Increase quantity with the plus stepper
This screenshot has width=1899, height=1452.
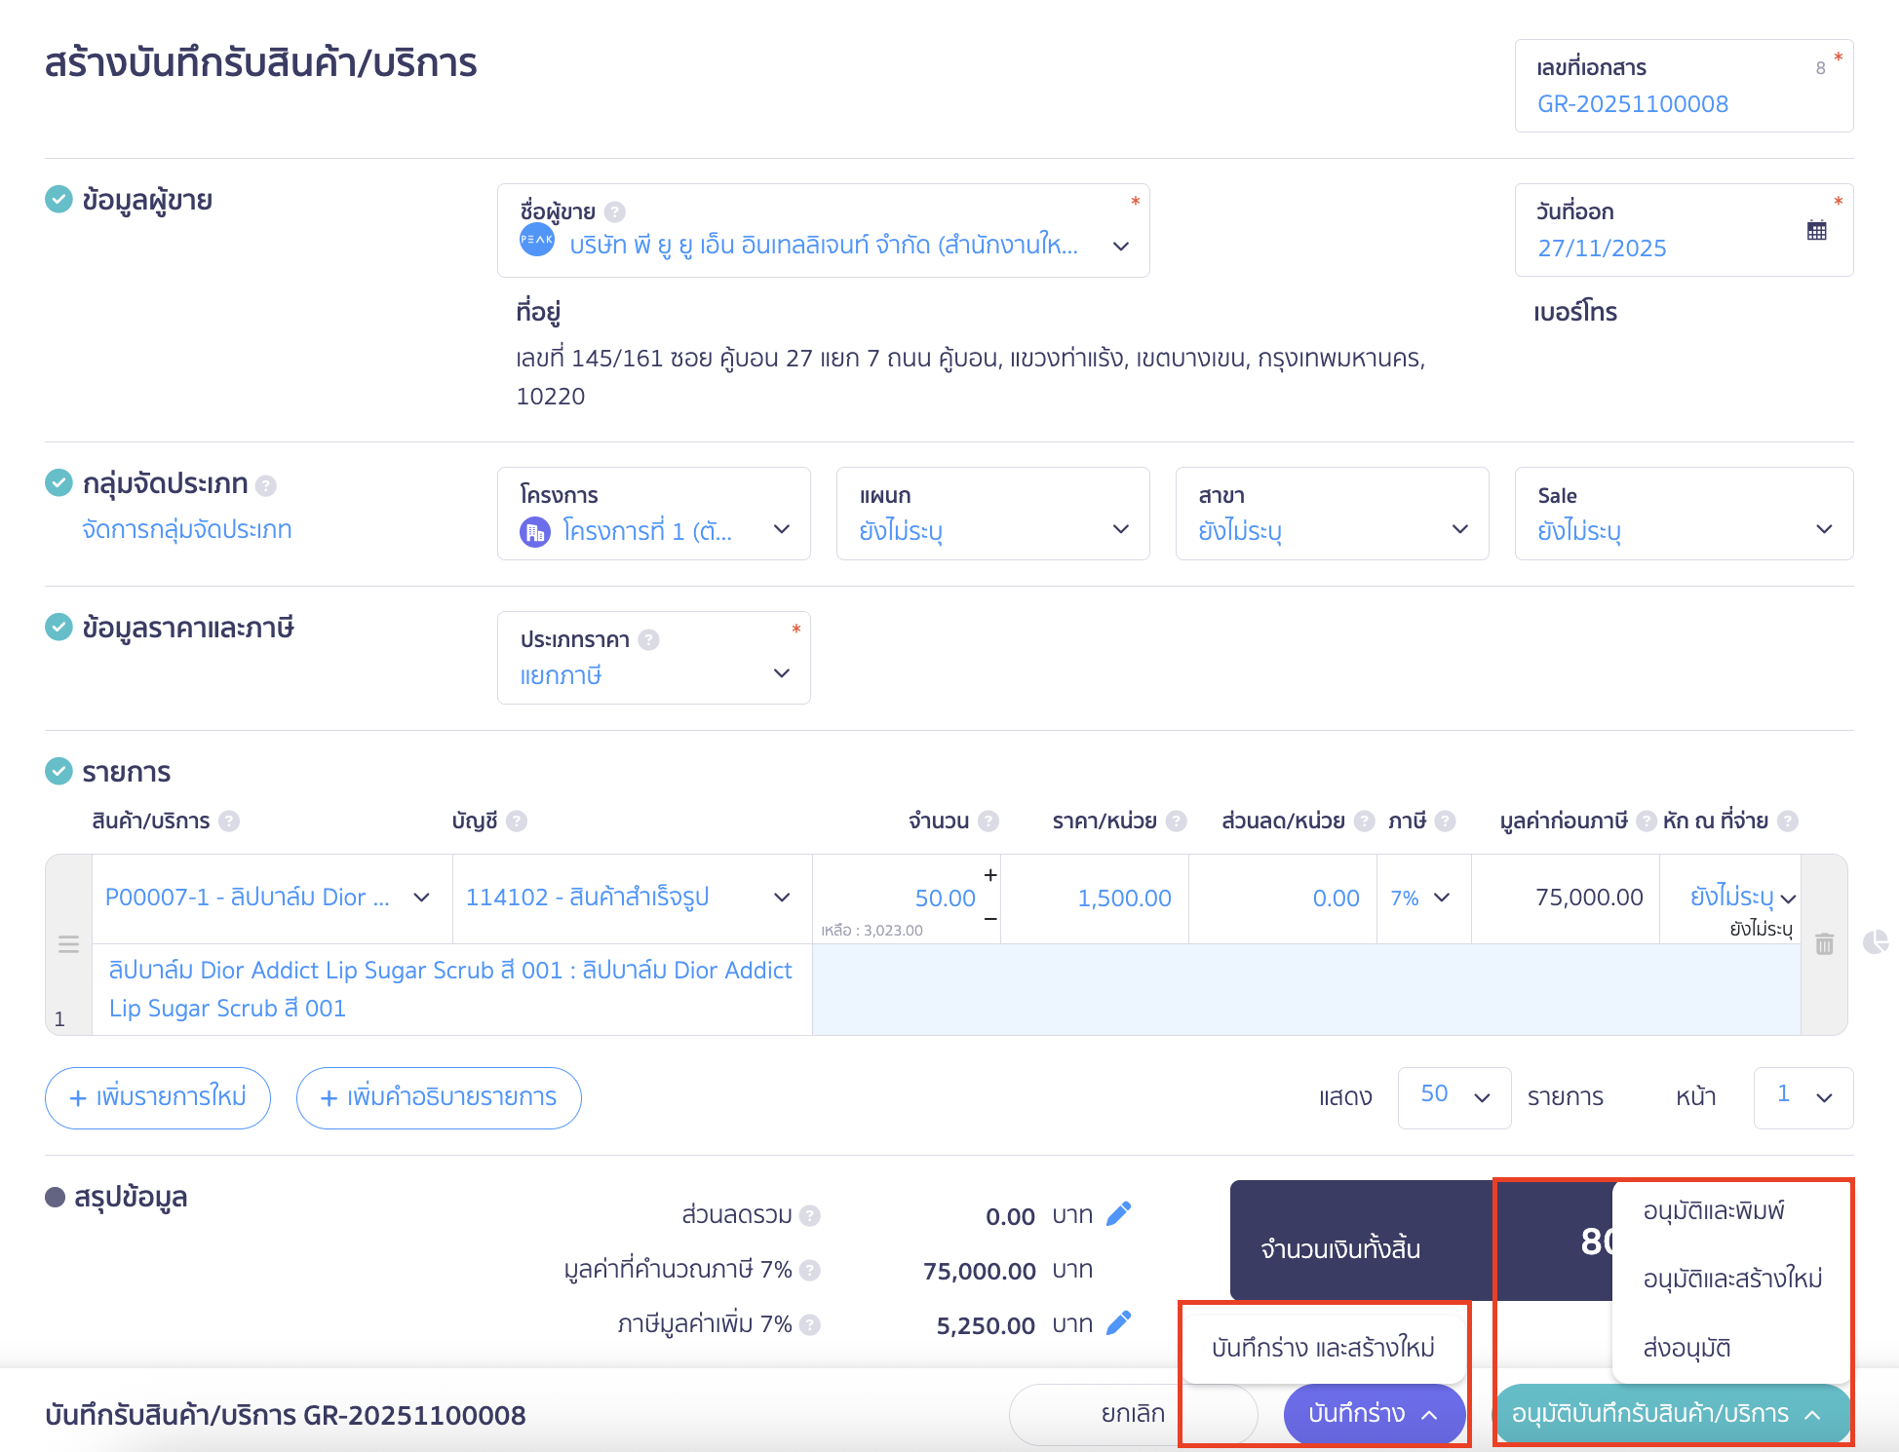pos(989,875)
